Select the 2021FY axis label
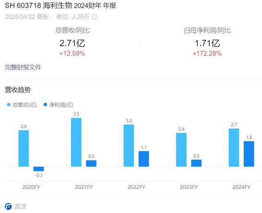Image resolution: width=262 pixels, height=213 pixels. coord(84,187)
